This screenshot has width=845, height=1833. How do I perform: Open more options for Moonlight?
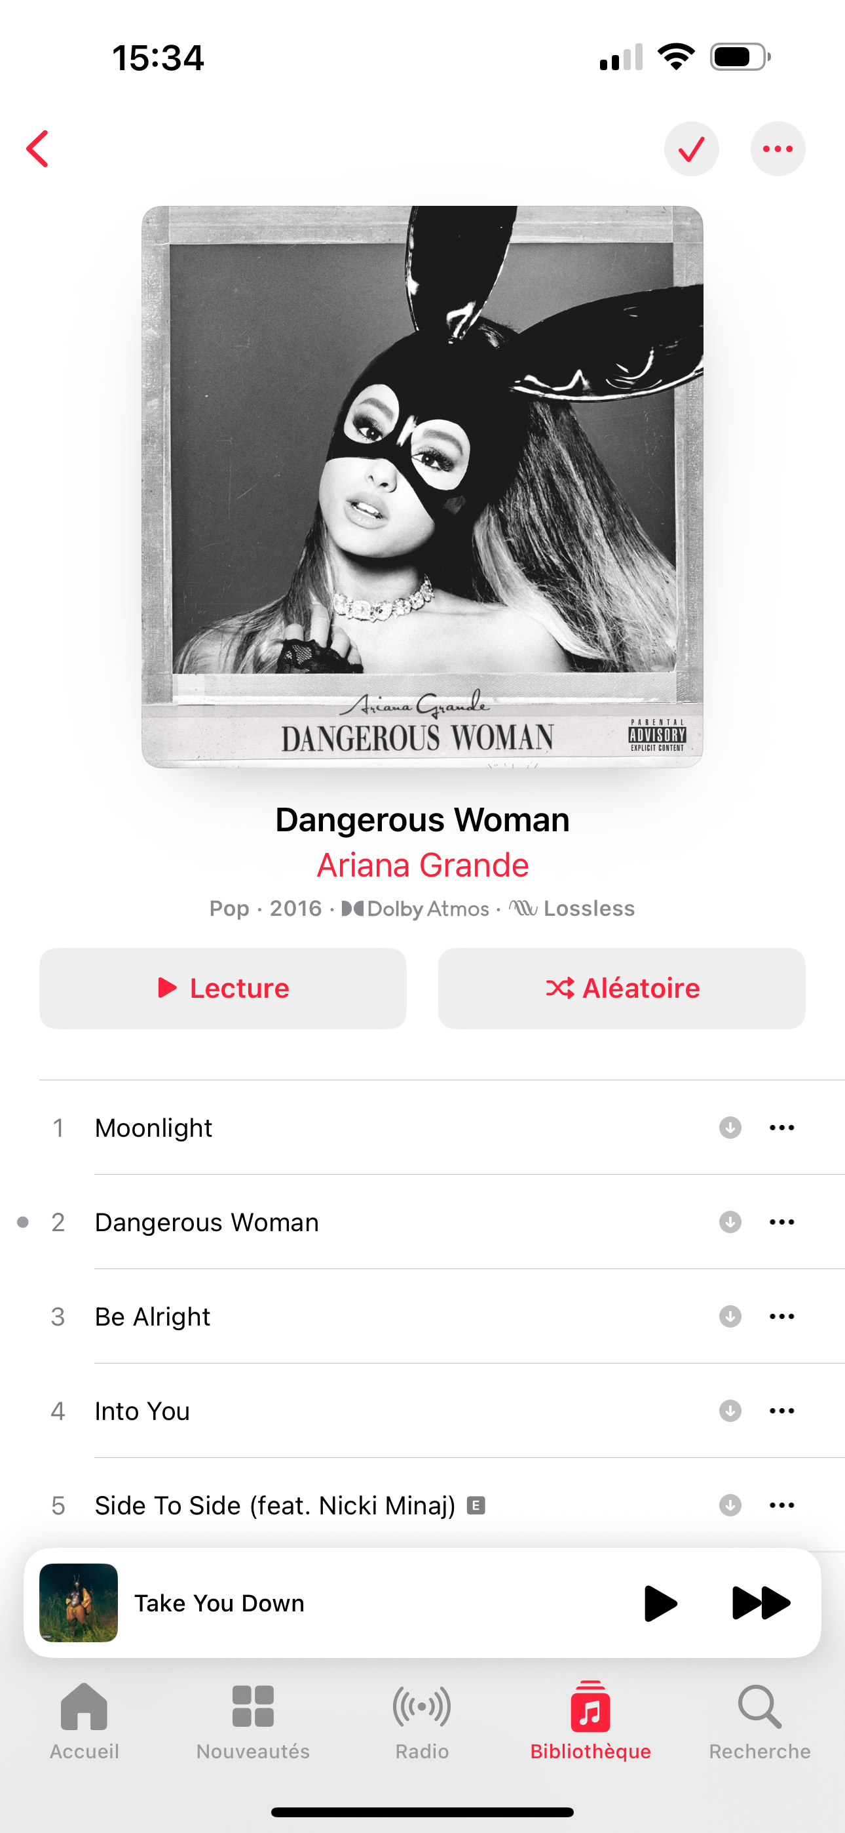tap(781, 1128)
